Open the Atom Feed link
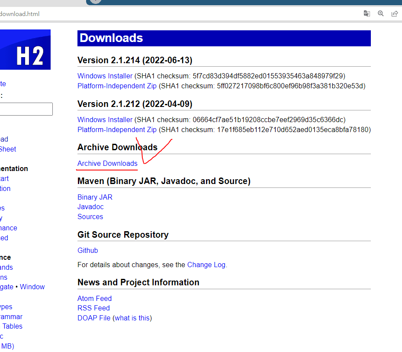This screenshot has width=402, height=352. 94,298
